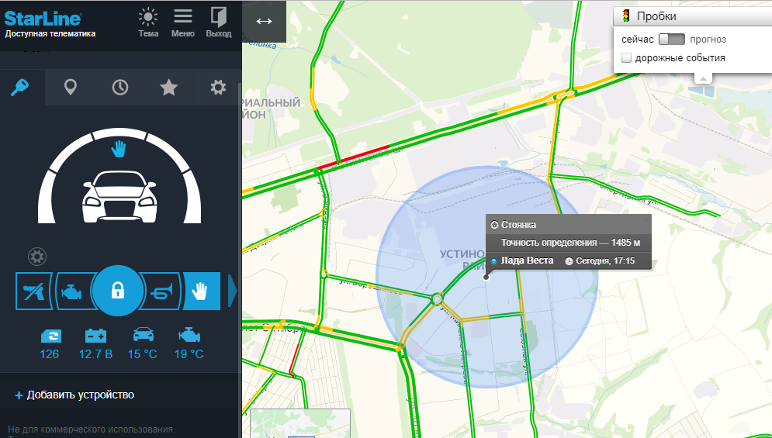Click the roundabout on the map
The width and height of the screenshot is (772, 438).
437,298
